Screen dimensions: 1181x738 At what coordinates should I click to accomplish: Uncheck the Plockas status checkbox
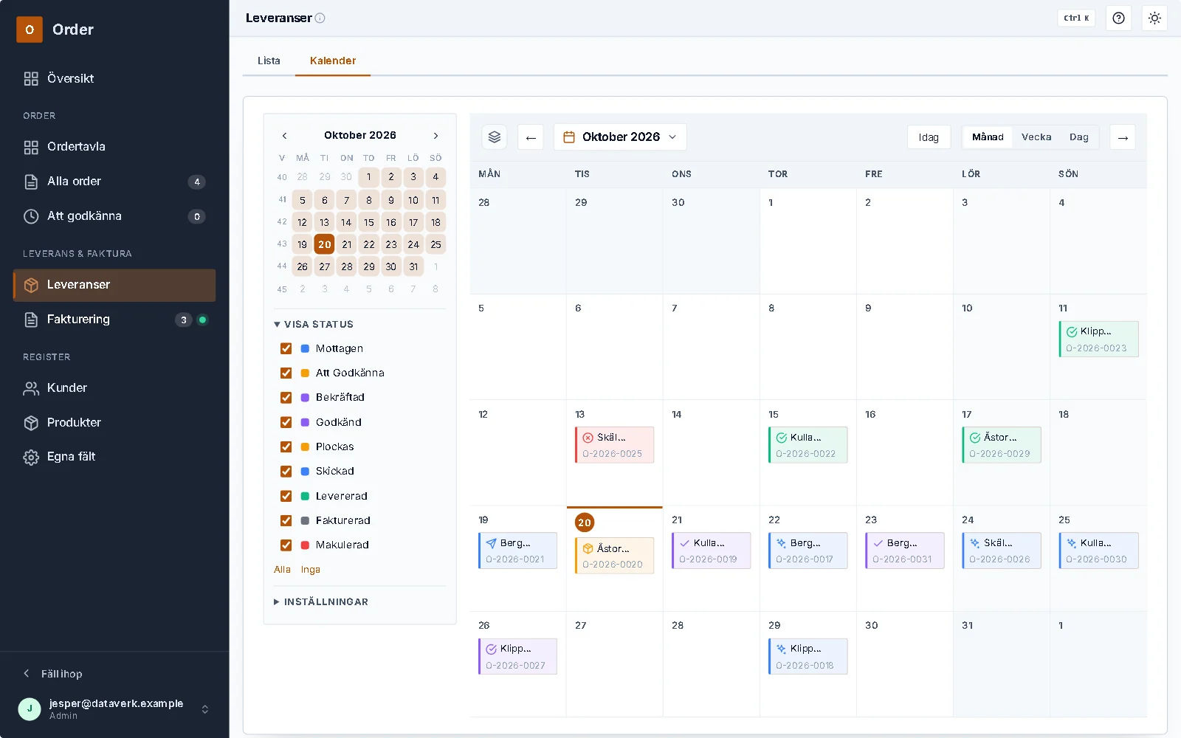click(286, 446)
